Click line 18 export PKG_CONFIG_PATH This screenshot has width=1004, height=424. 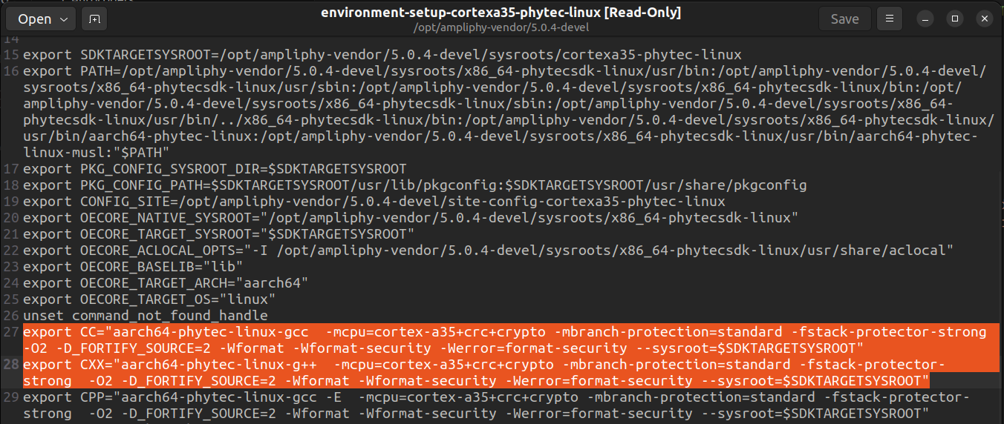point(415,185)
